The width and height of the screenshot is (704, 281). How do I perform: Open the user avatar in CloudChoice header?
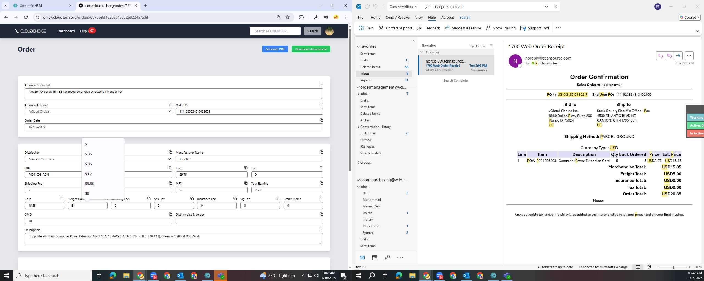coord(329,31)
